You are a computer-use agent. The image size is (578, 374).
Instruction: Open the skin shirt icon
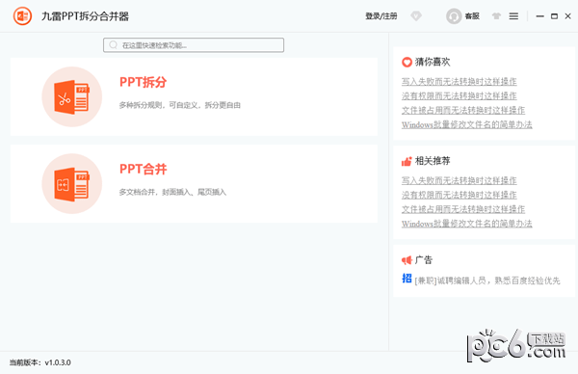(x=496, y=15)
